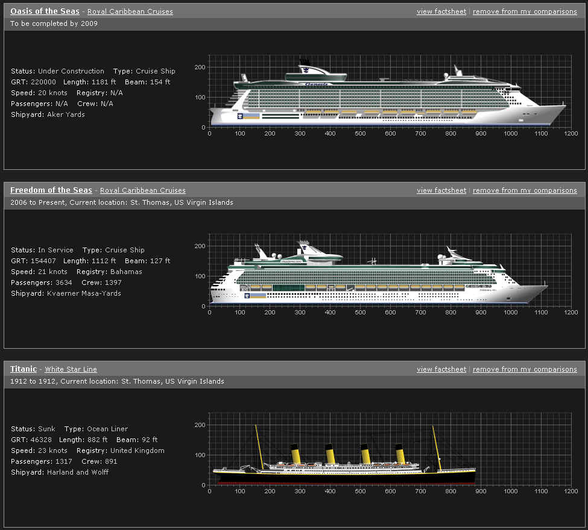
Task: Open Royal Caribbean Cruises link beside Freedom of the Seas
Action: click(143, 190)
